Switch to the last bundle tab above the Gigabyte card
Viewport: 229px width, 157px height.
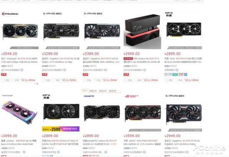click(x=113, y=91)
